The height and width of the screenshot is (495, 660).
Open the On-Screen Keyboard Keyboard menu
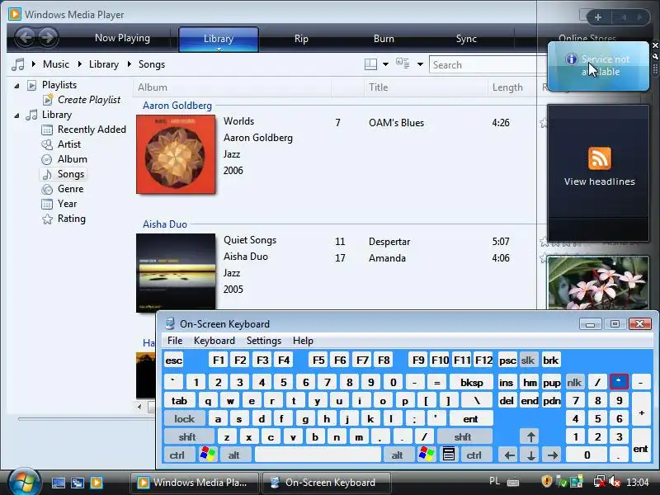point(214,341)
